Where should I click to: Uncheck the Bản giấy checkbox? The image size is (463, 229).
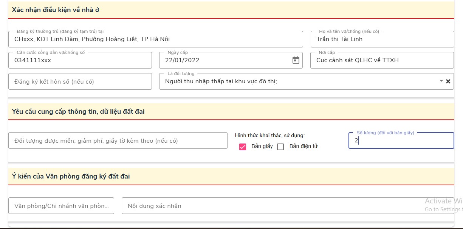pyautogui.click(x=243, y=147)
